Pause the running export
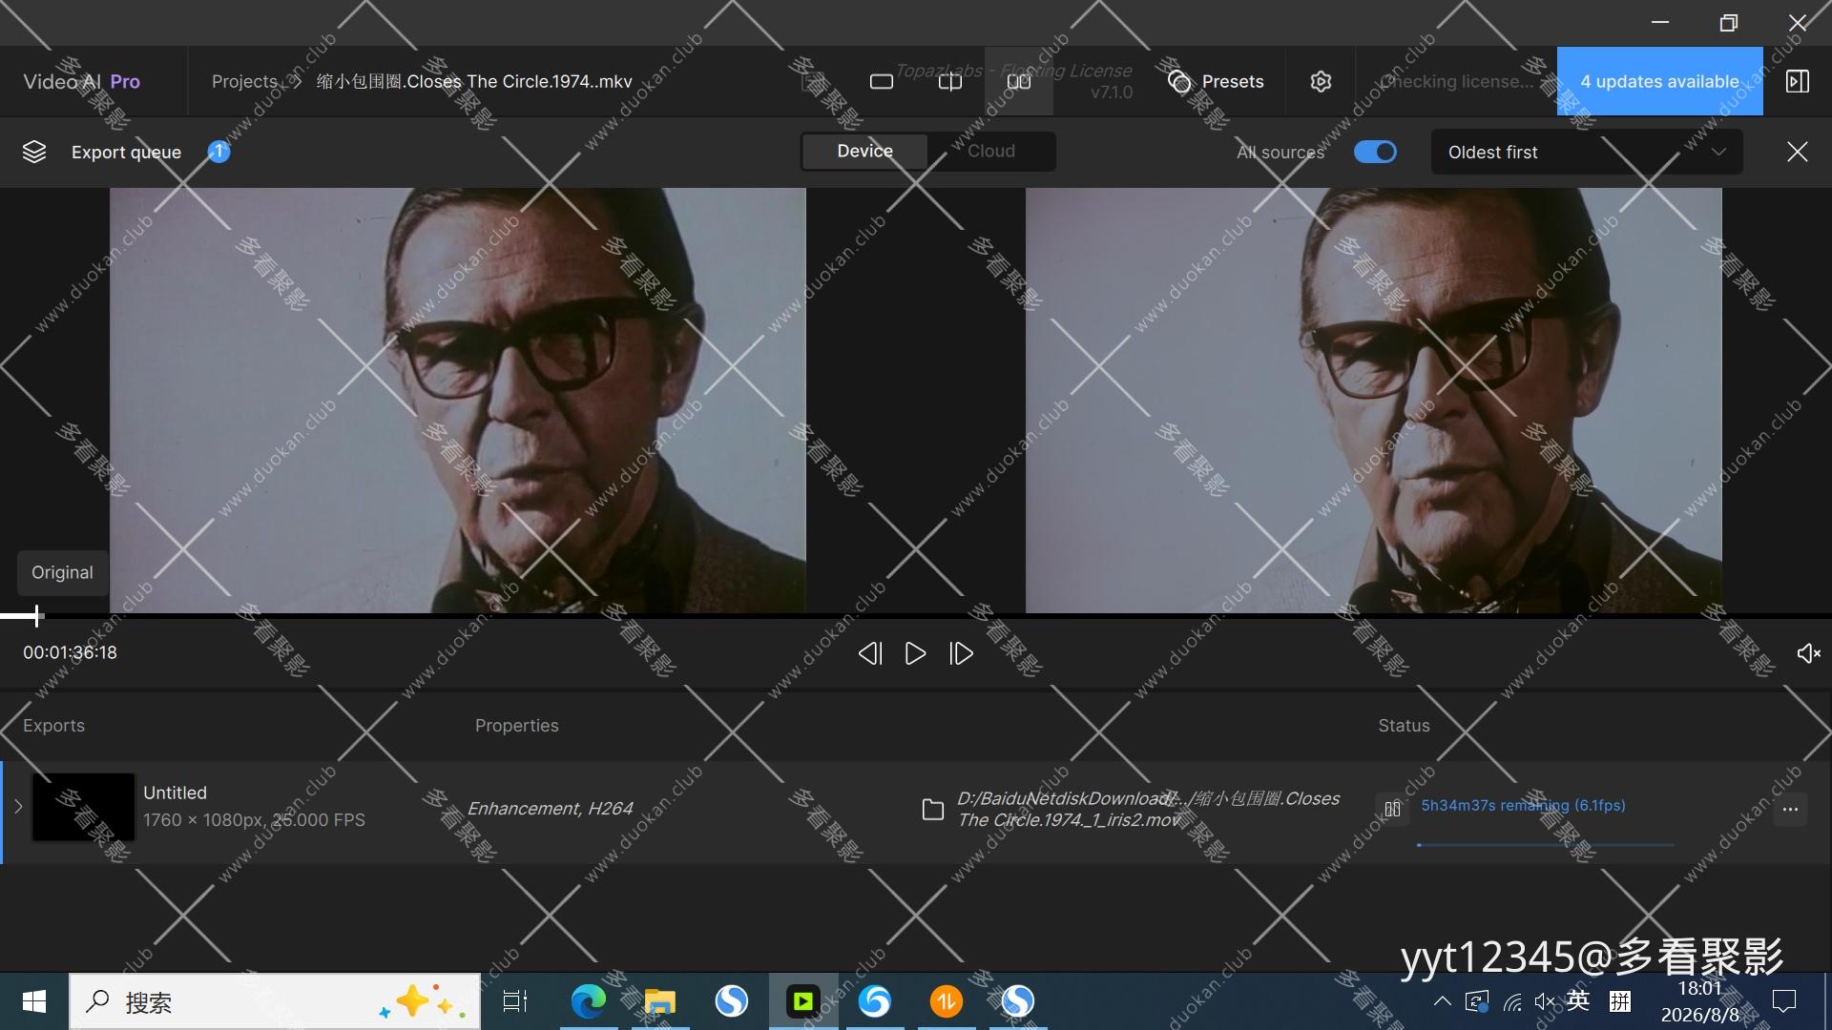The image size is (1832, 1030). tap(1393, 809)
